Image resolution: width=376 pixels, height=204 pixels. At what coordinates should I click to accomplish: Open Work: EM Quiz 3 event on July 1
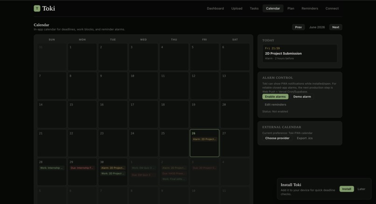tap(143, 168)
